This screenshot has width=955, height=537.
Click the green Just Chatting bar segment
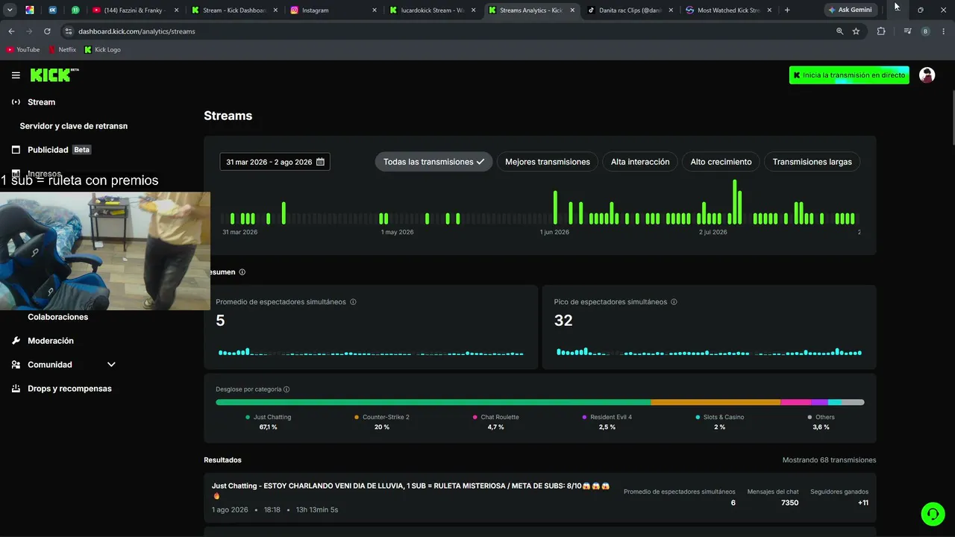pyautogui.click(x=433, y=403)
